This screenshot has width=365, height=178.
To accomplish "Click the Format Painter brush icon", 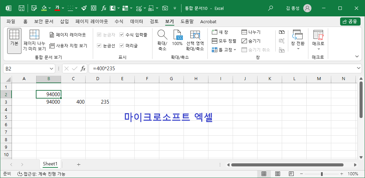I will [84, 9].
